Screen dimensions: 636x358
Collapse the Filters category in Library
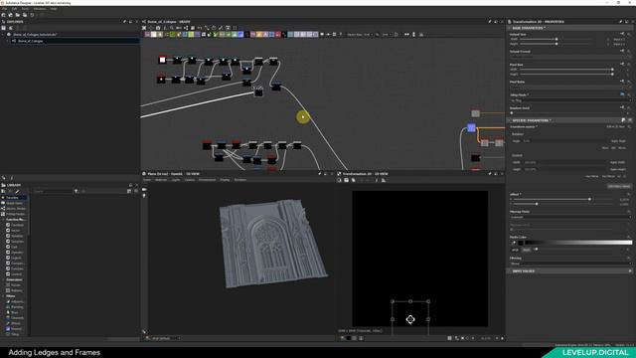click(x=3, y=296)
